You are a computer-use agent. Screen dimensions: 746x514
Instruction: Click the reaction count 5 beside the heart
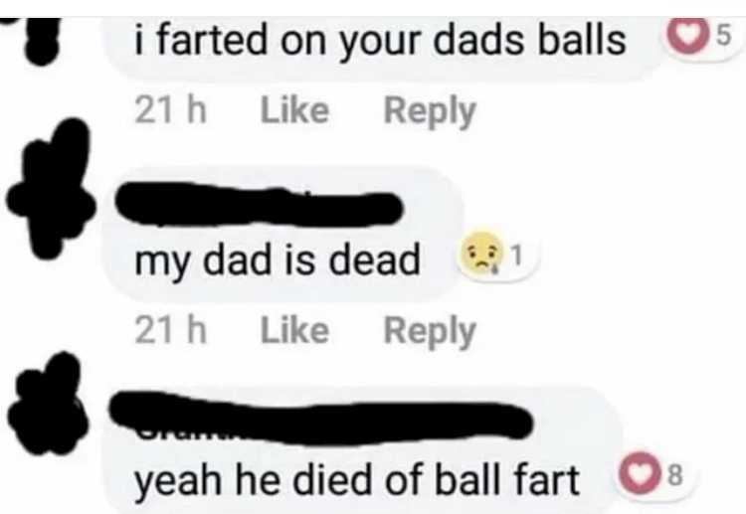(723, 35)
